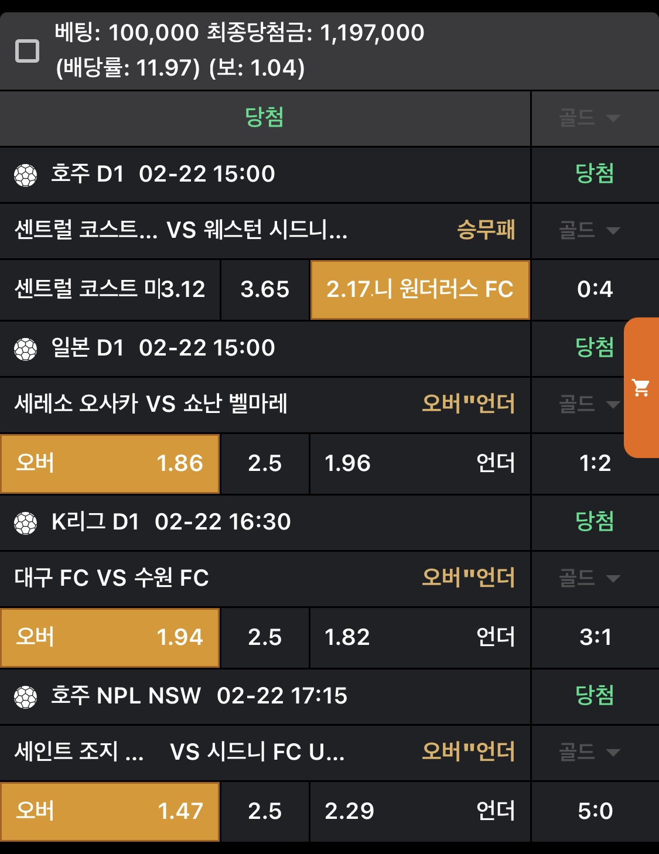
Task: Expand 골드 dropdown for 세레소 오사카 match
Action: [x=589, y=404]
